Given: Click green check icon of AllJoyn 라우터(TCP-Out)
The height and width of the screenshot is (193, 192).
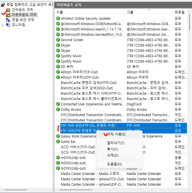Looking at the screenshot, I should (x=58, y=72).
